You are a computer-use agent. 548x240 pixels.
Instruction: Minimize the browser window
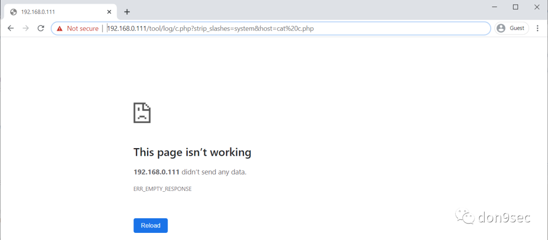(493, 7)
